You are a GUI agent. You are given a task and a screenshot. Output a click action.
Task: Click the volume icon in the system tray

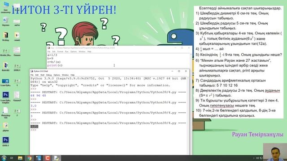point(257,158)
